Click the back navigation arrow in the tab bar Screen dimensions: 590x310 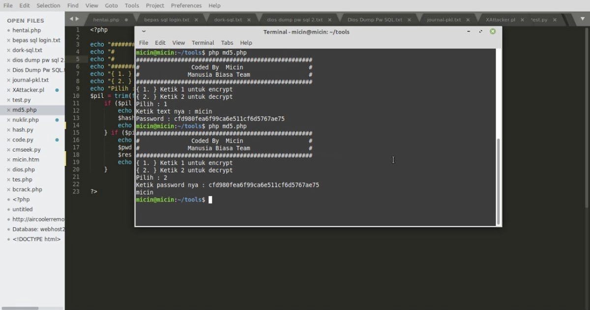coord(73,18)
